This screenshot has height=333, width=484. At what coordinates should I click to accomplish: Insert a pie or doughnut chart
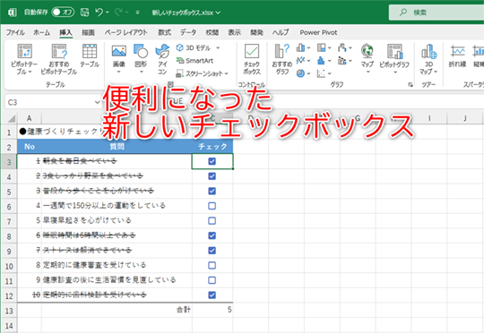pos(300,73)
